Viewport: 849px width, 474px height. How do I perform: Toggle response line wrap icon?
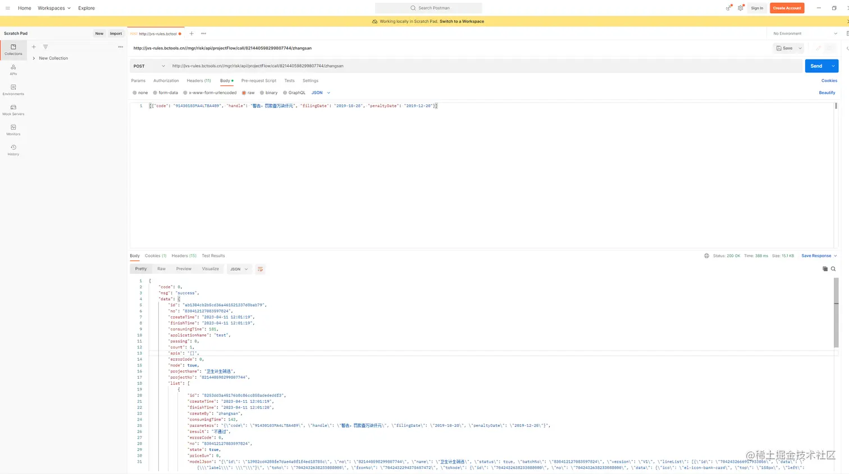260,269
